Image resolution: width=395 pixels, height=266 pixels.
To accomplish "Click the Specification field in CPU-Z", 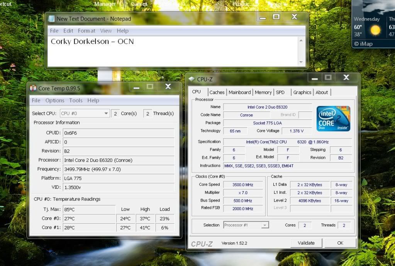I will tap(287, 142).
